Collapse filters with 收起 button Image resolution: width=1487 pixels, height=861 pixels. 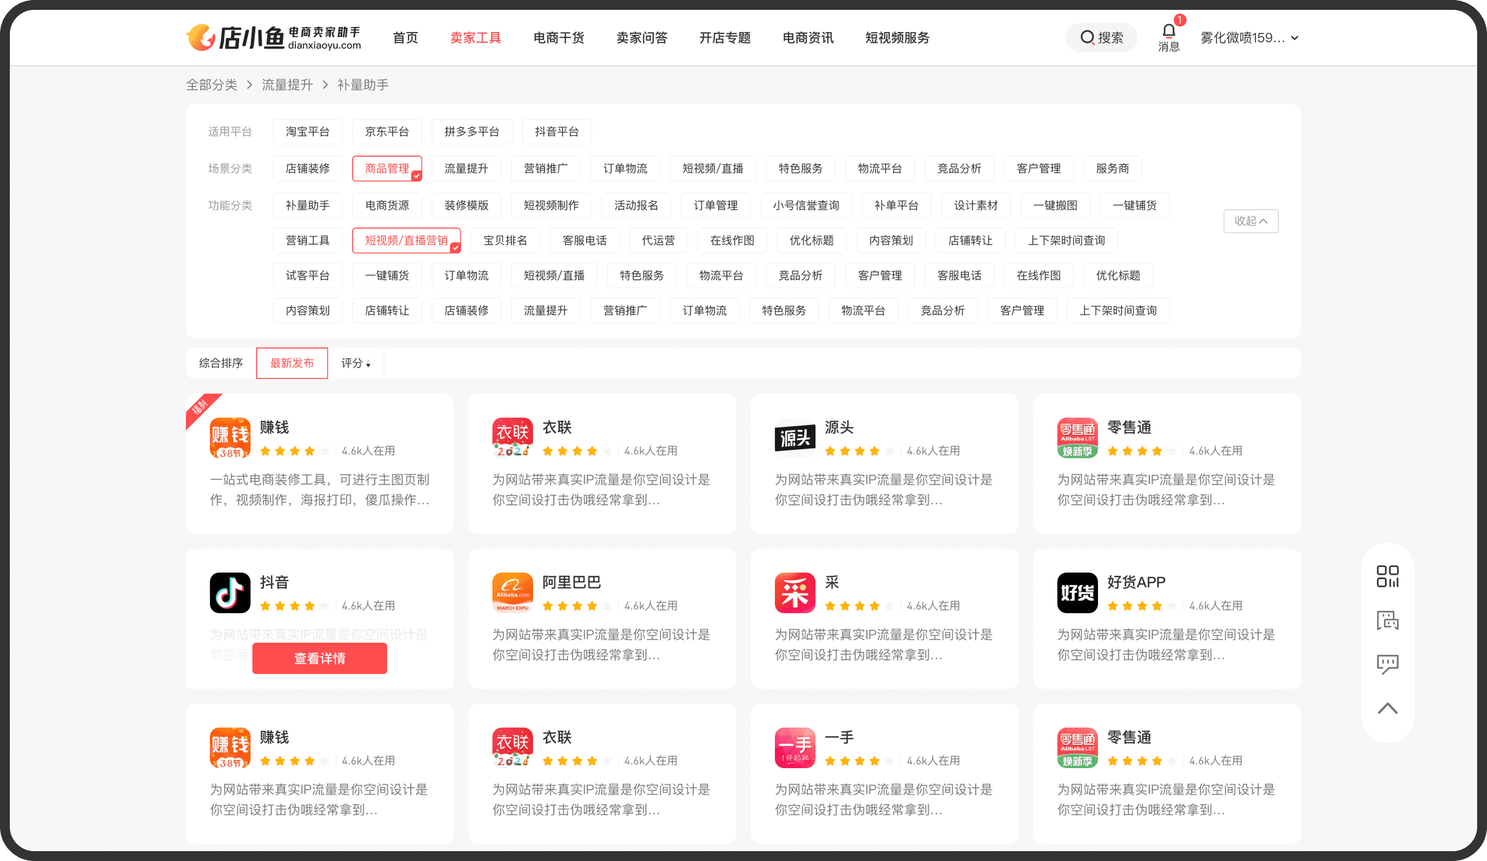[1251, 221]
